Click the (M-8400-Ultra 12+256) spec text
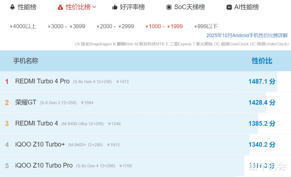Viewport: 291px width, 177px height. coord(83,124)
